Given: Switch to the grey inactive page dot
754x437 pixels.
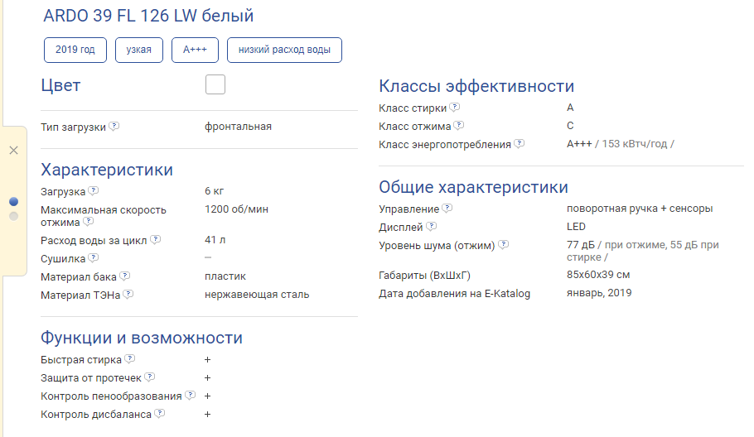Looking at the screenshot, I should 13,217.
